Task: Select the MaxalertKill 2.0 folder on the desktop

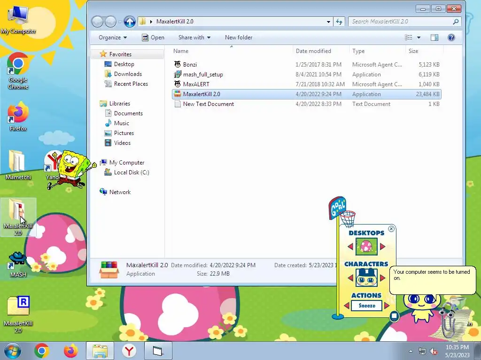Action: pos(18,217)
